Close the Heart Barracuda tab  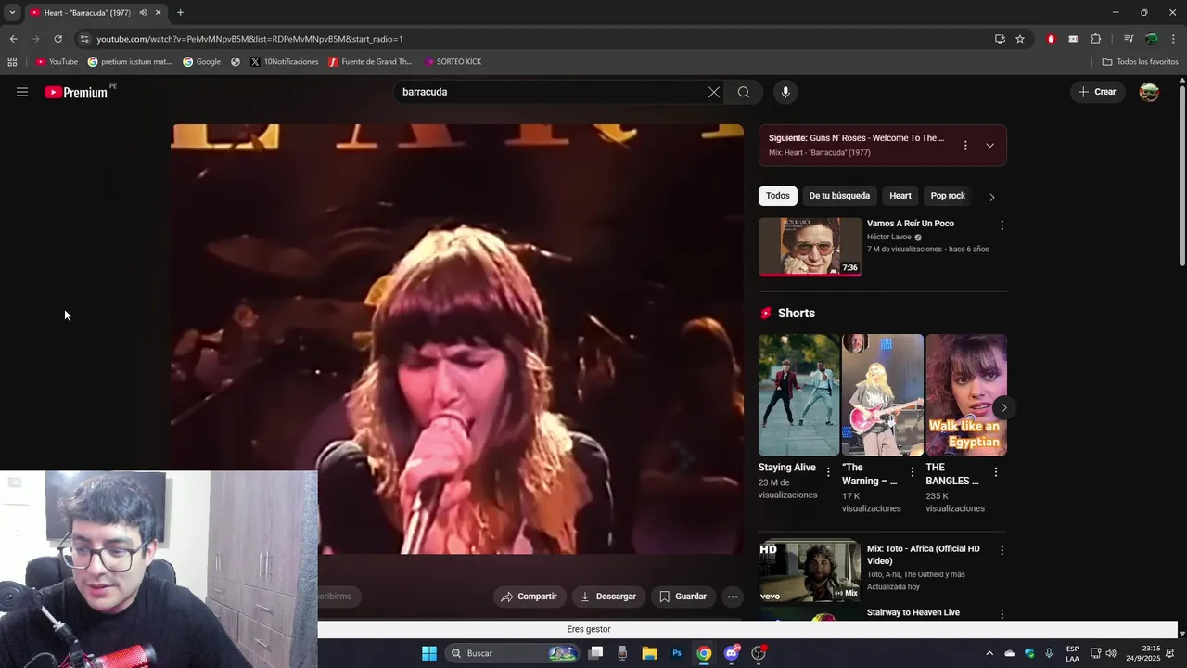coord(158,12)
